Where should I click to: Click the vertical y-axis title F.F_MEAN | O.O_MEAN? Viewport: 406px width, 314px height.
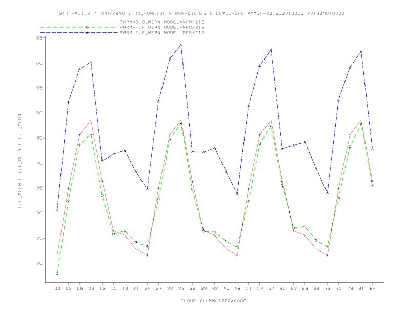pos(19,161)
